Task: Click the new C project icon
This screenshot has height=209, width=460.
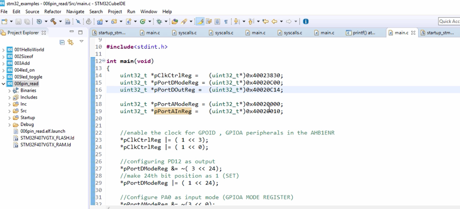Action: click(100, 22)
